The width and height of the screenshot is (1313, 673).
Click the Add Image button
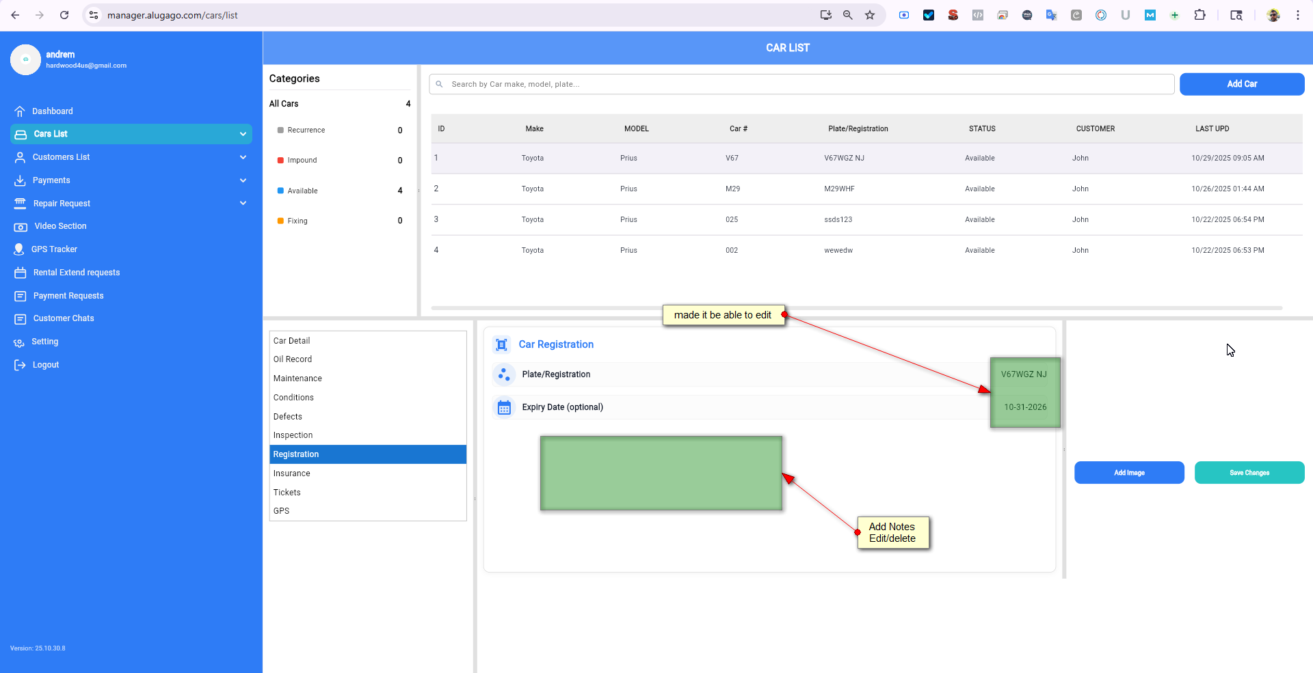(x=1128, y=473)
